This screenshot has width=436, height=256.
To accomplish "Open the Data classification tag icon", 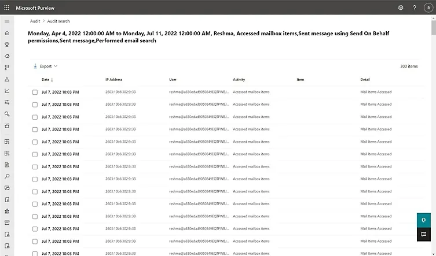I will pos(7,56).
